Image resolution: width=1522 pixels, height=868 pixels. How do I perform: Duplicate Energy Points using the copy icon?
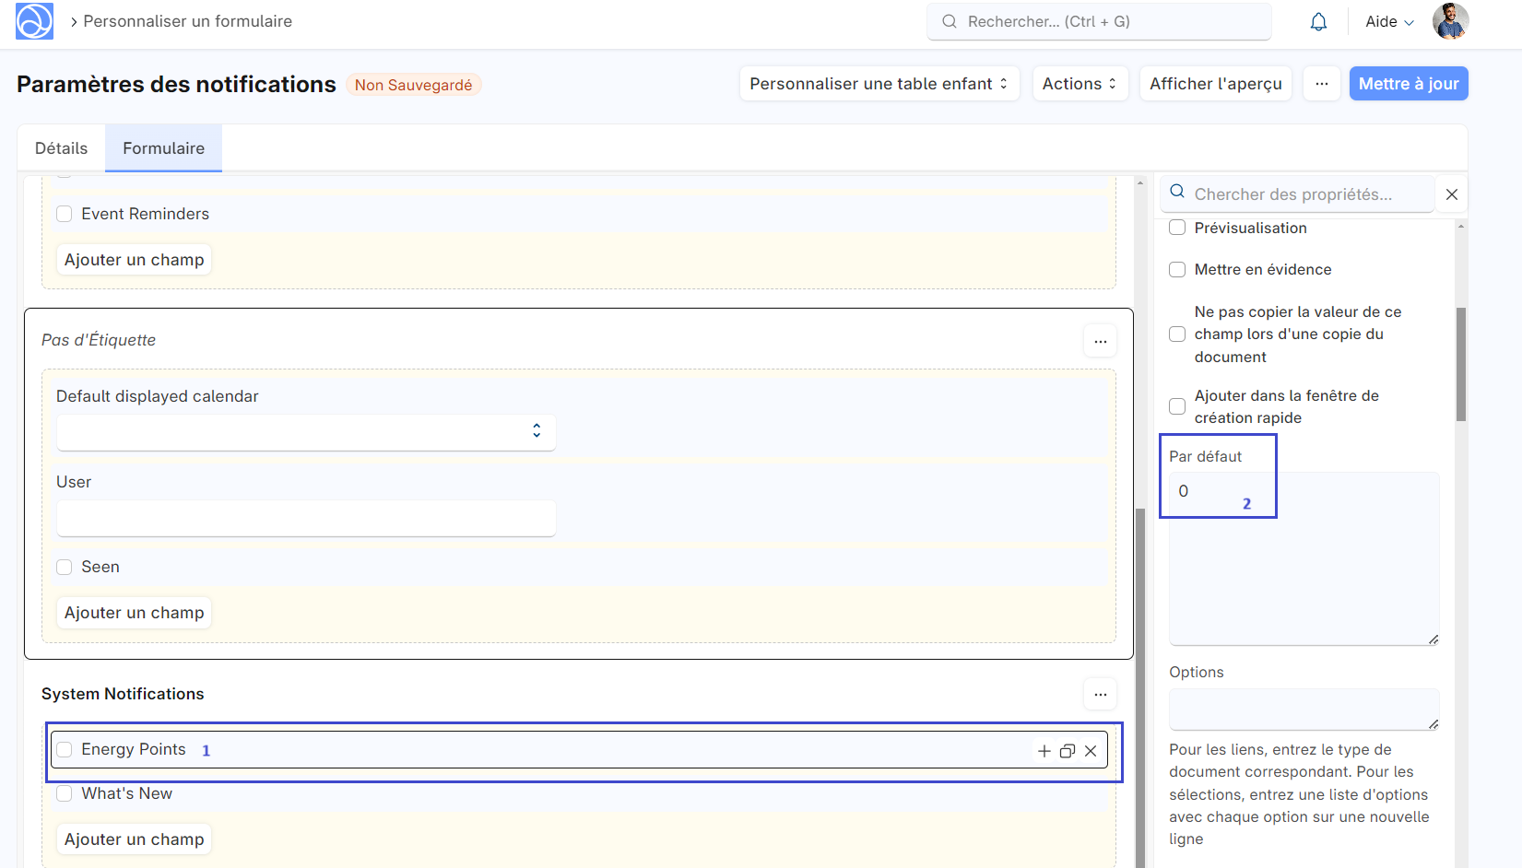(x=1068, y=750)
